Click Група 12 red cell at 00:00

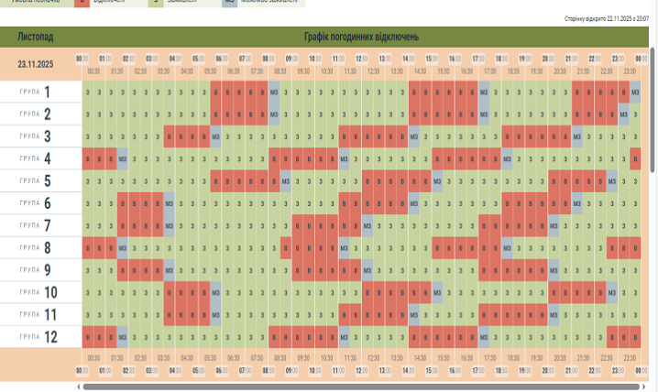click(x=88, y=336)
